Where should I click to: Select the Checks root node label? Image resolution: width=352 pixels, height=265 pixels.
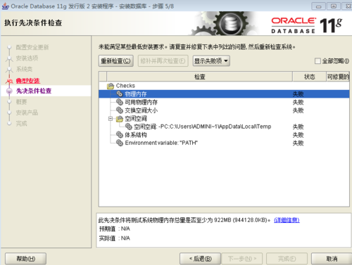(x=125, y=86)
